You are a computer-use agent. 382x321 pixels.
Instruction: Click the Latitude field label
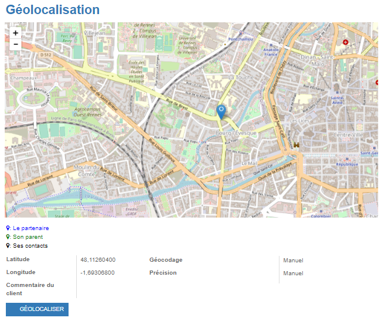click(x=18, y=259)
